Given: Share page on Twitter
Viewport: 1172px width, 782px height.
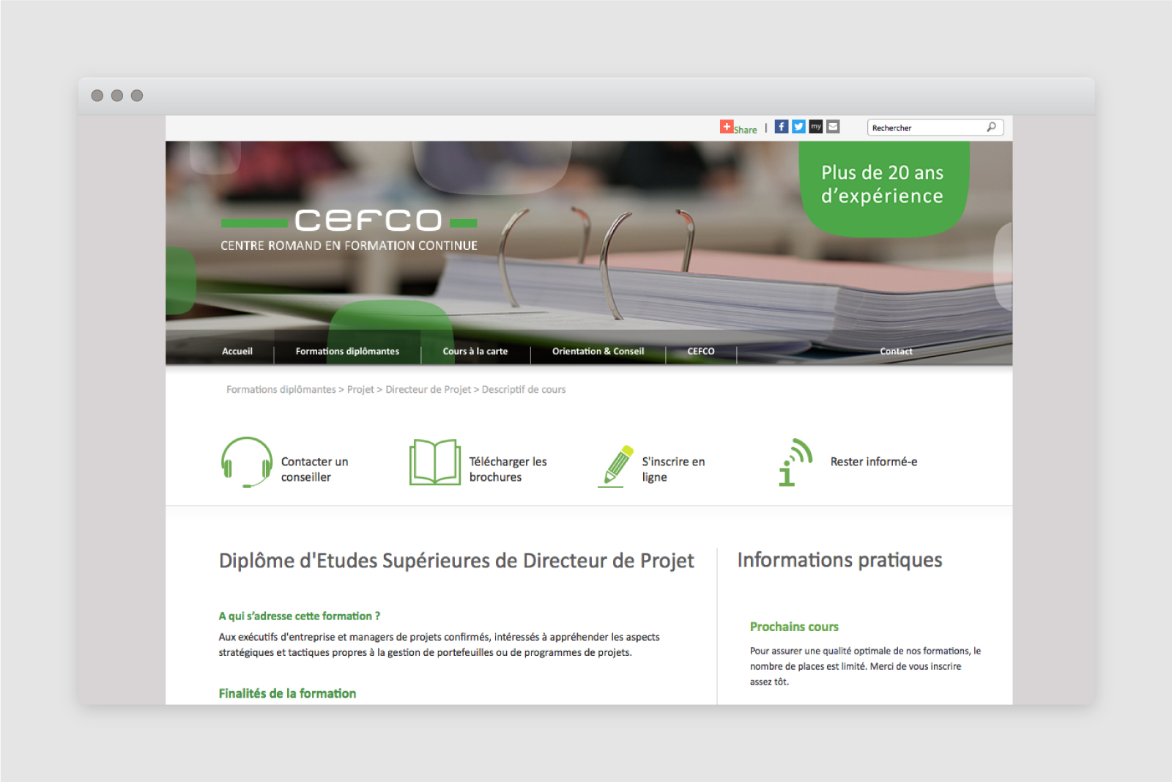Looking at the screenshot, I should 798,127.
